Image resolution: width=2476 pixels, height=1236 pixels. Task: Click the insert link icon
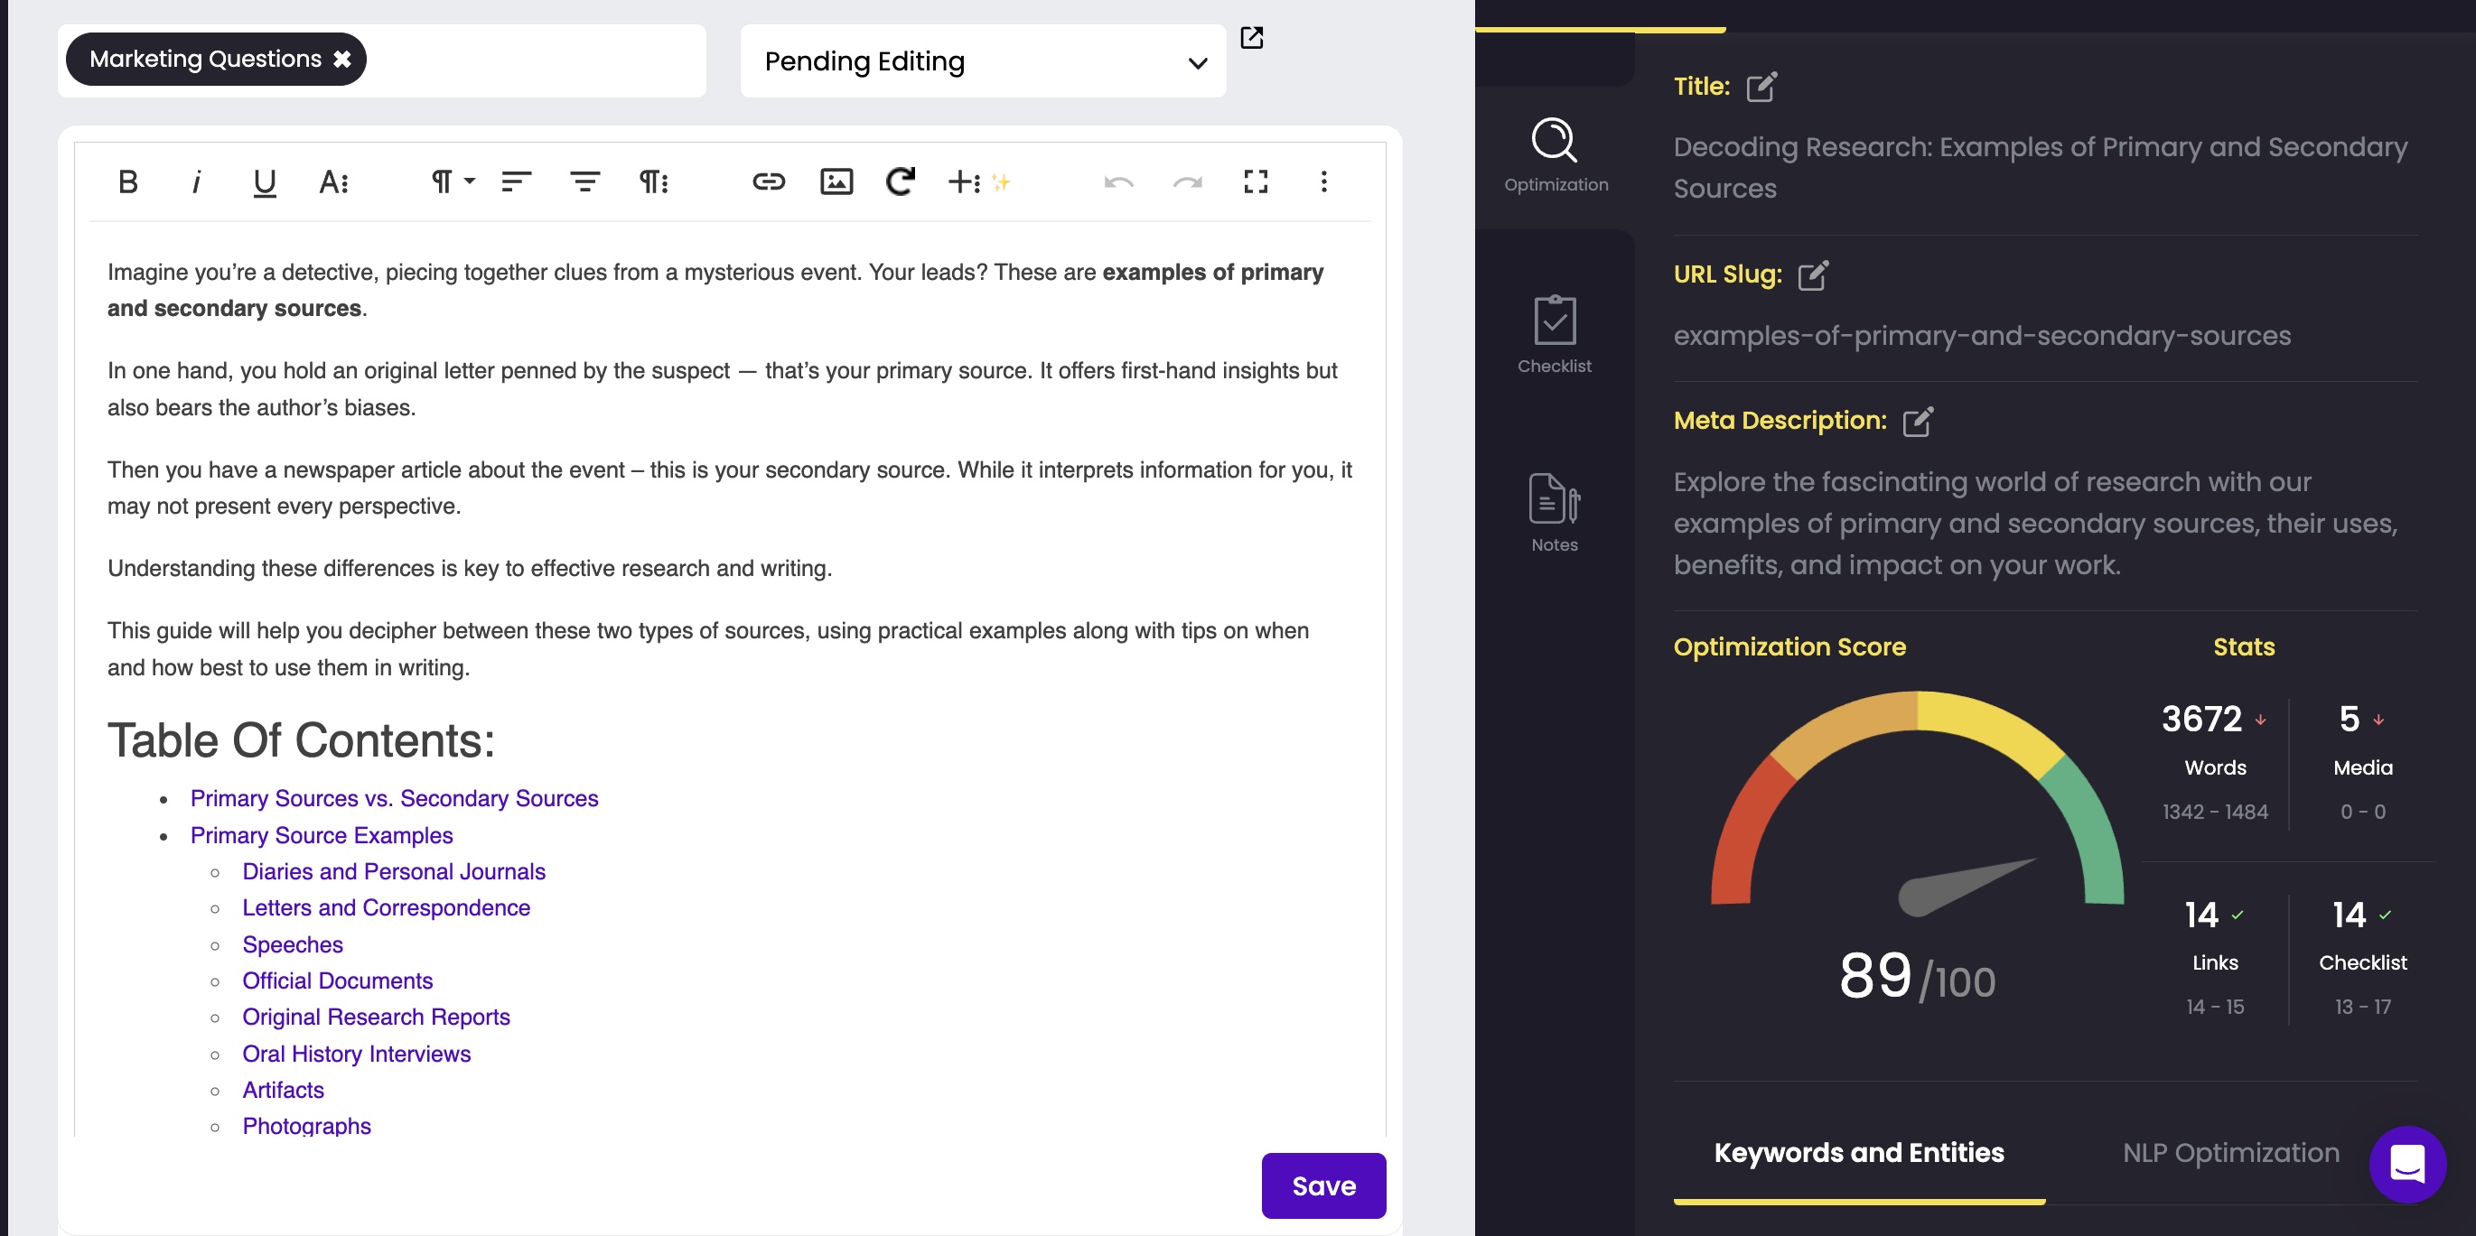pos(768,181)
